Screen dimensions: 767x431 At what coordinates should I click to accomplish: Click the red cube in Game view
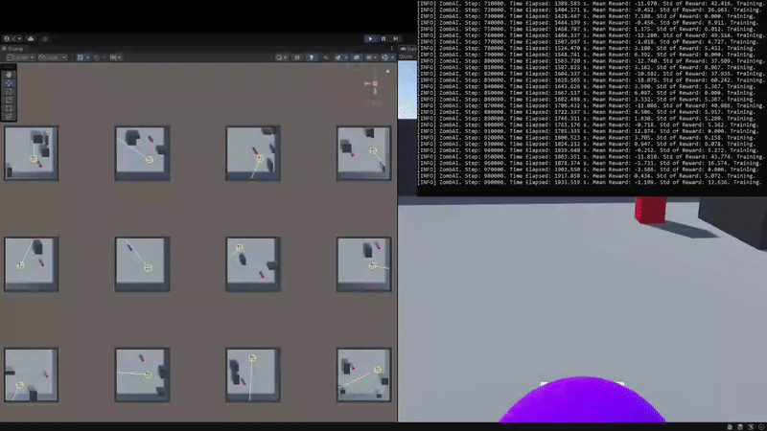651,210
